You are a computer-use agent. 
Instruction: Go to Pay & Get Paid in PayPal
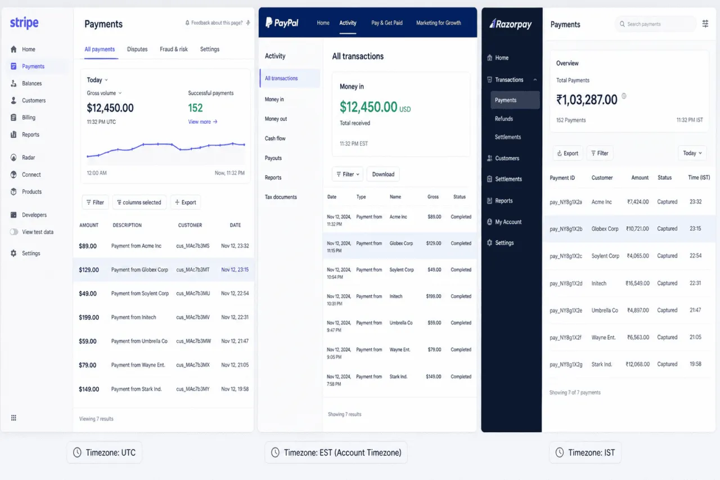[x=387, y=23]
